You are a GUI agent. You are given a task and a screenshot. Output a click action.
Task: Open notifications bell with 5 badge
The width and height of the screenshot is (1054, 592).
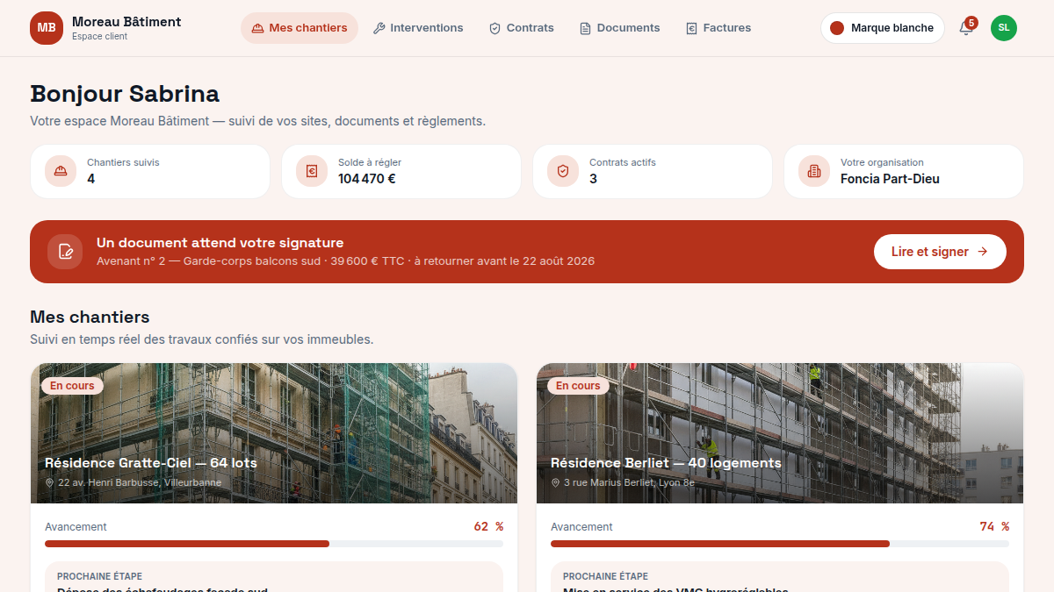point(966,28)
